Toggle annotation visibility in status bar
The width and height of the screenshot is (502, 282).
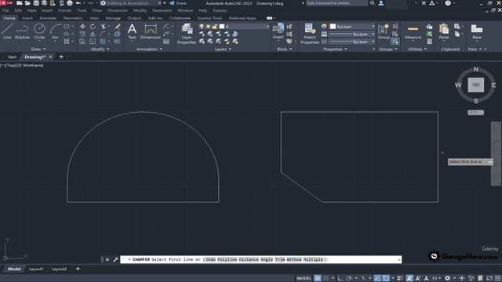point(409,278)
